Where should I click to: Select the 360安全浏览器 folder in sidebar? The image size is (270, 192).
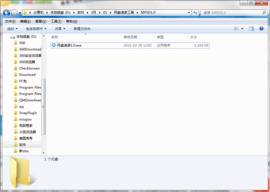click(x=30, y=56)
